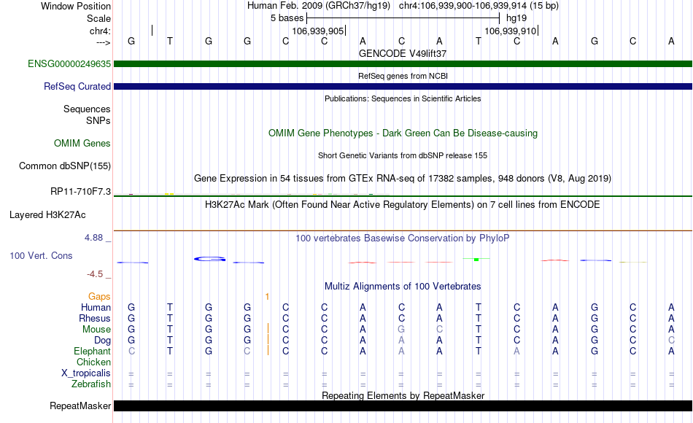Image resolution: width=693 pixels, height=423 pixels.
Task: Click the large blue G conservation logo
Action: [210, 259]
